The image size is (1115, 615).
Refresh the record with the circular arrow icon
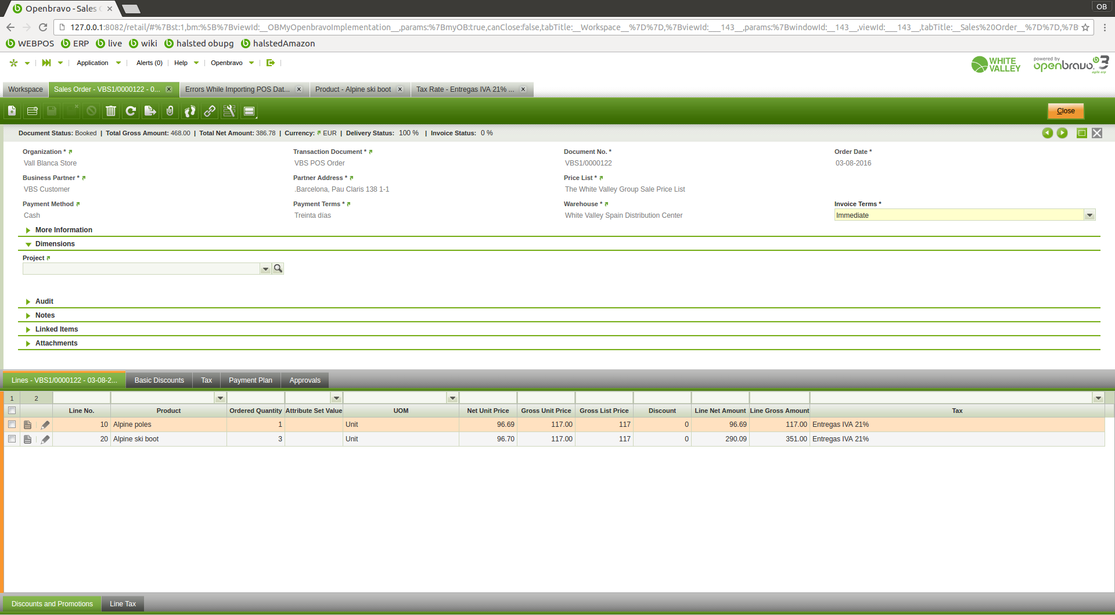coord(131,111)
